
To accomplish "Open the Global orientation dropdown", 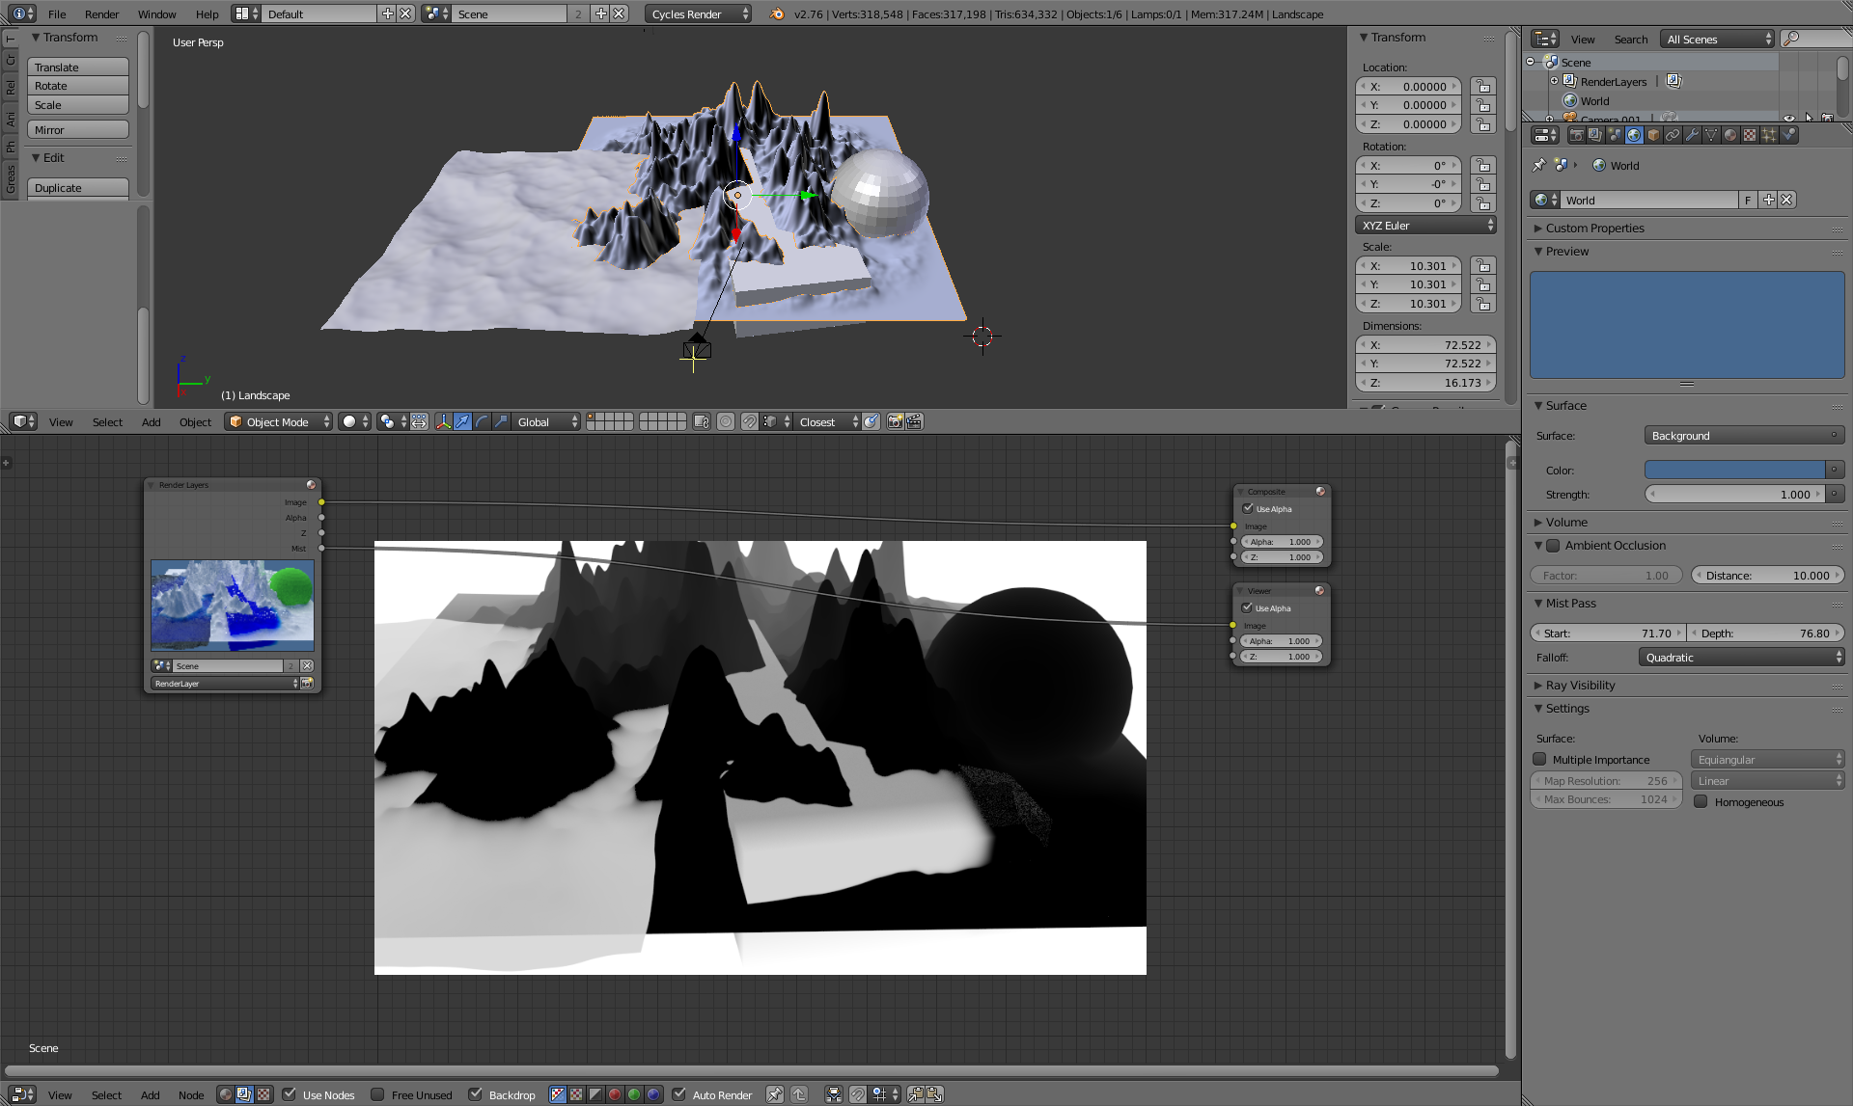I will (545, 421).
